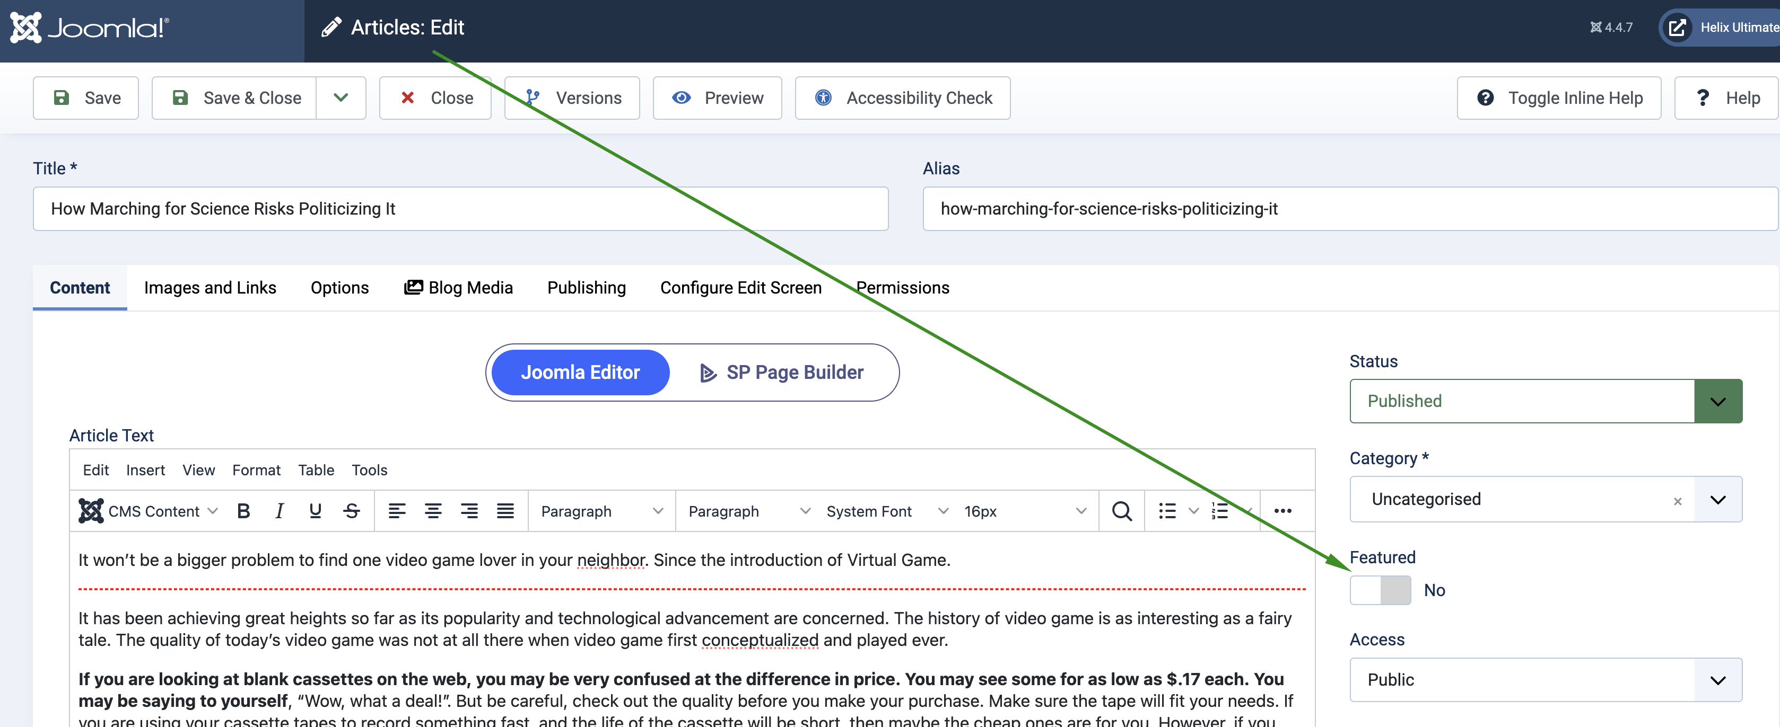This screenshot has height=727, width=1780.
Task: Center align the article text
Action: pos(433,511)
